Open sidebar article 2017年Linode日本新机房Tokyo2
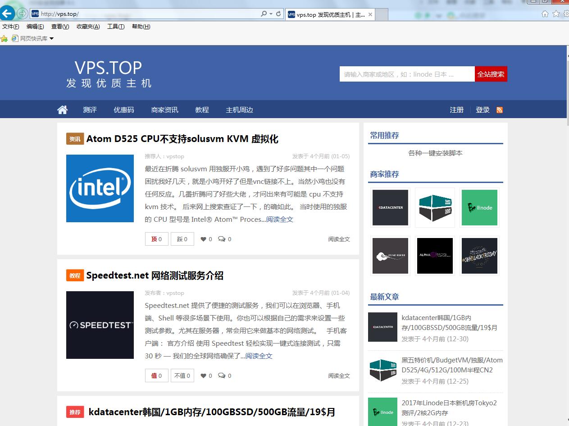Image resolution: width=569 pixels, height=426 pixels. [449, 408]
